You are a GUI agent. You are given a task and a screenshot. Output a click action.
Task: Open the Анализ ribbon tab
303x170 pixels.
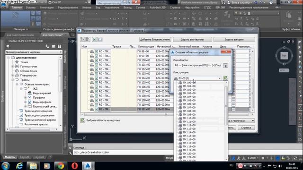[87, 8]
